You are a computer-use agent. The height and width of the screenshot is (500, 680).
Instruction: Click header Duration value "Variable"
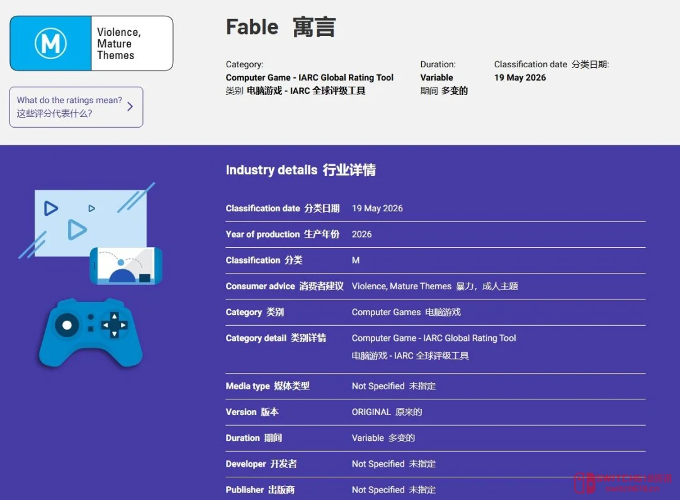click(437, 77)
